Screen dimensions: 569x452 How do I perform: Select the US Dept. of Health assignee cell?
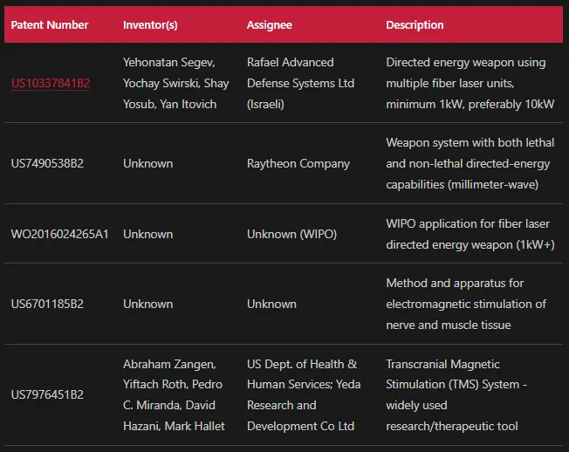point(304,394)
